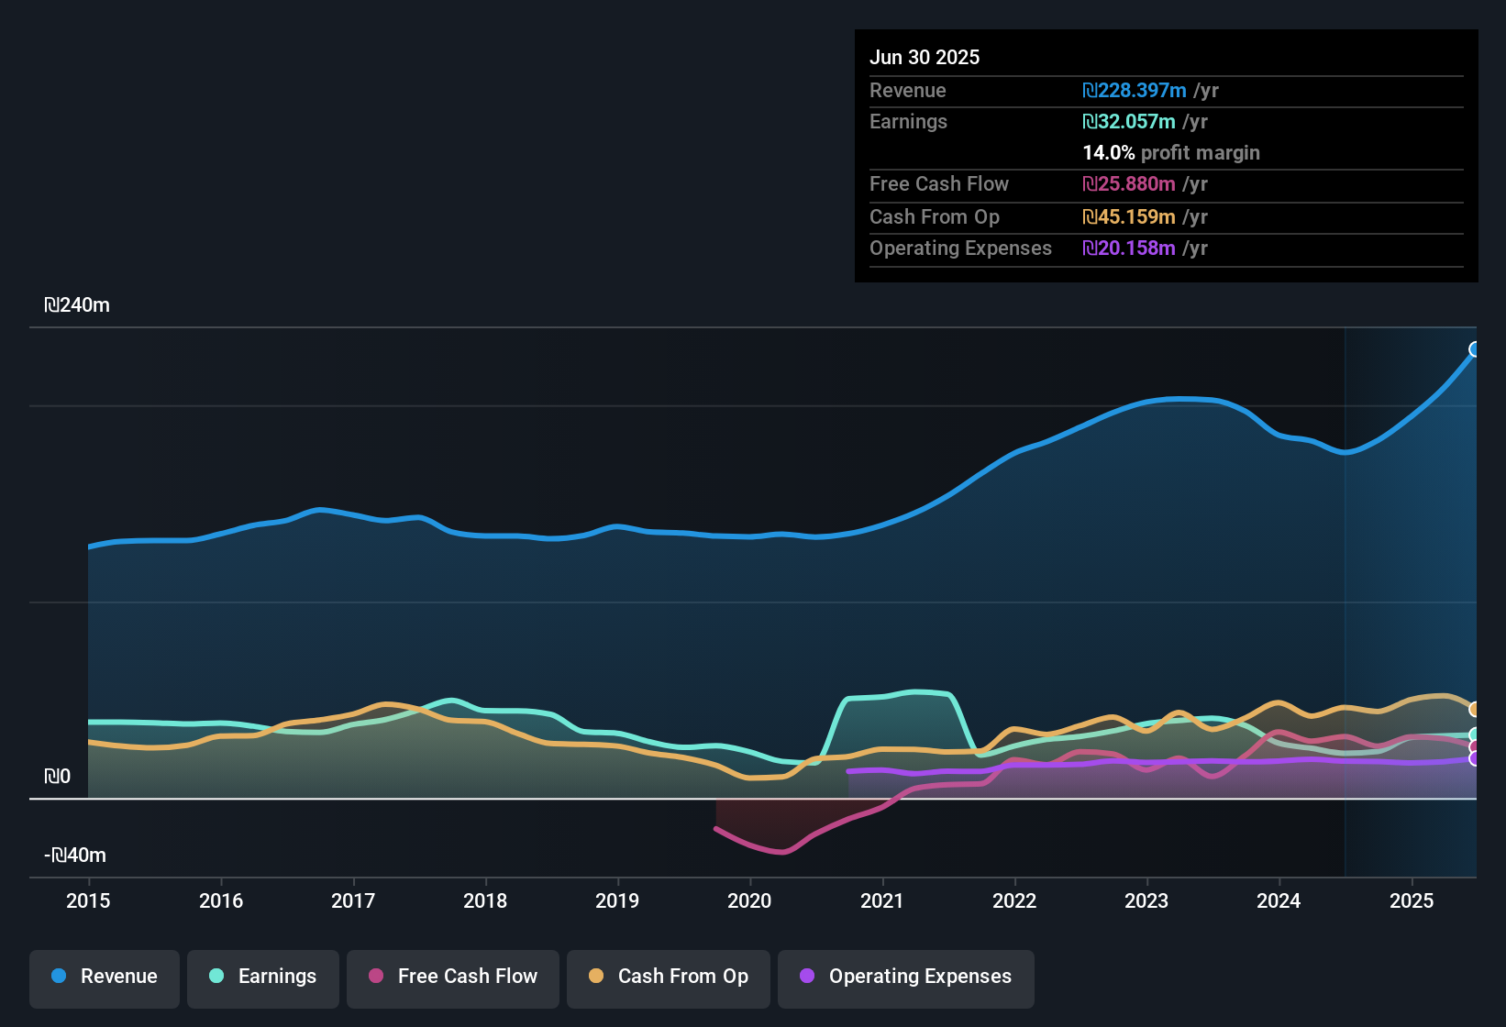Click the pink Free Cash Flow dot icon
Image resolution: width=1506 pixels, height=1027 pixels.
click(x=375, y=977)
